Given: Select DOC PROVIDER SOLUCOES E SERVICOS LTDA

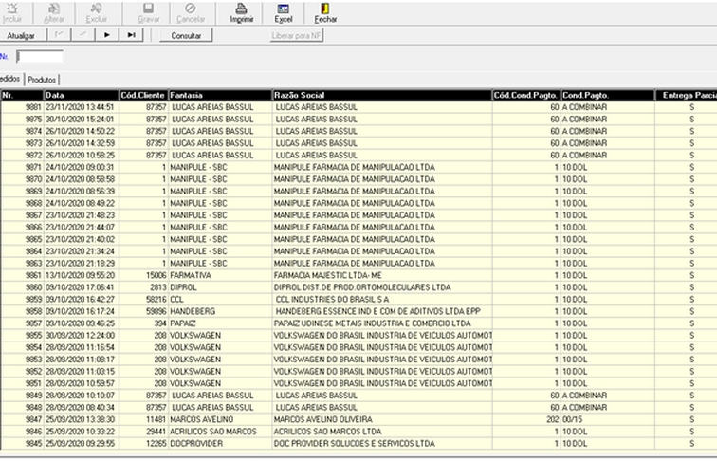Looking at the screenshot, I should [x=382, y=443].
